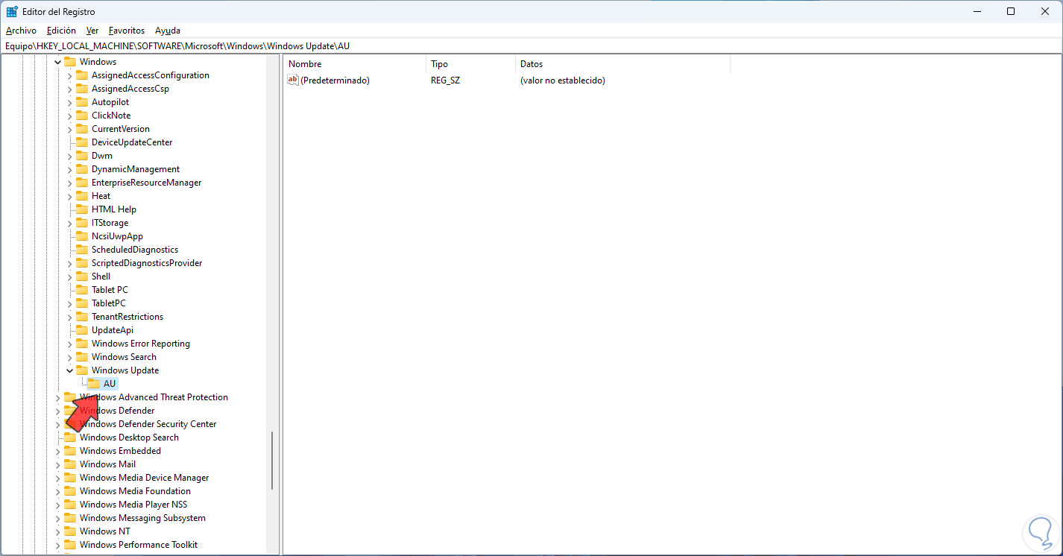Viewport: 1063px width, 556px height.
Task: Click the key tree vertical scrollbar thumb
Action: pos(272,461)
